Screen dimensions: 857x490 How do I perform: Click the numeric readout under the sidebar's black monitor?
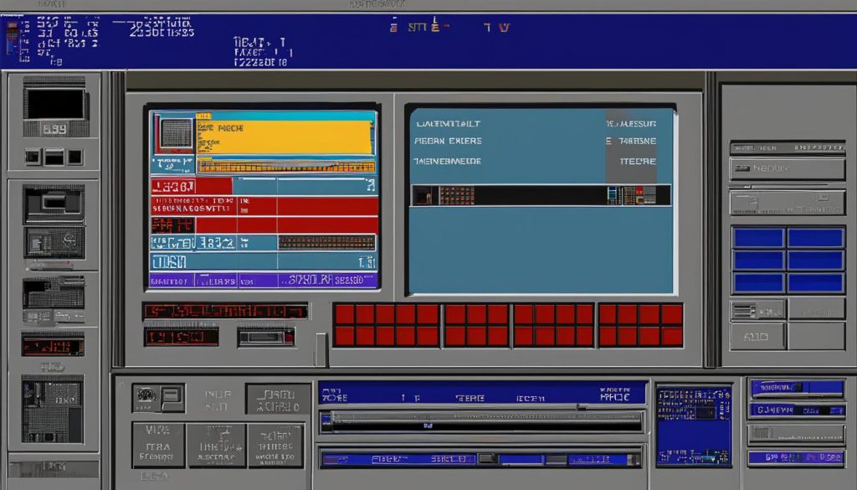coord(55,130)
